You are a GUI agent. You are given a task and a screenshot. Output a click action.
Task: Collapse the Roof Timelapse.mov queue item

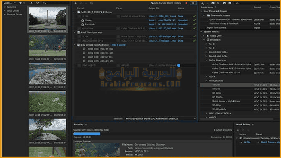tap(75, 33)
